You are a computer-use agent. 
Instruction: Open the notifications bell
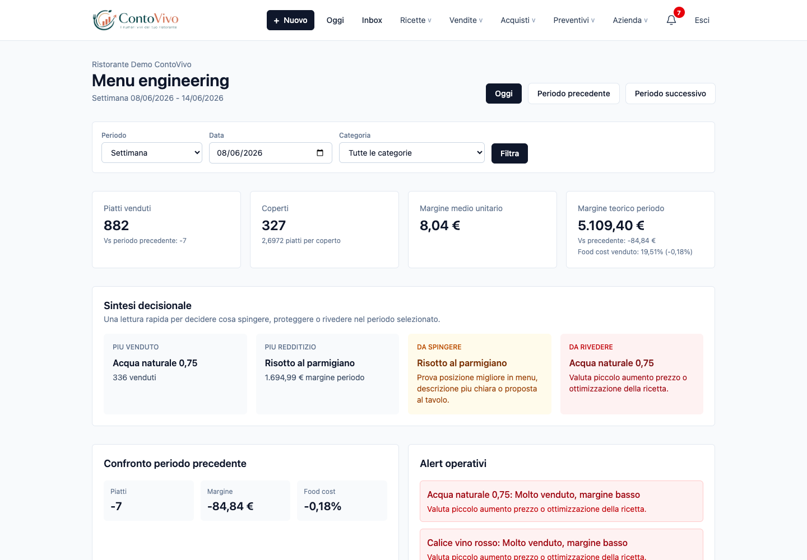tap(671, 20)
